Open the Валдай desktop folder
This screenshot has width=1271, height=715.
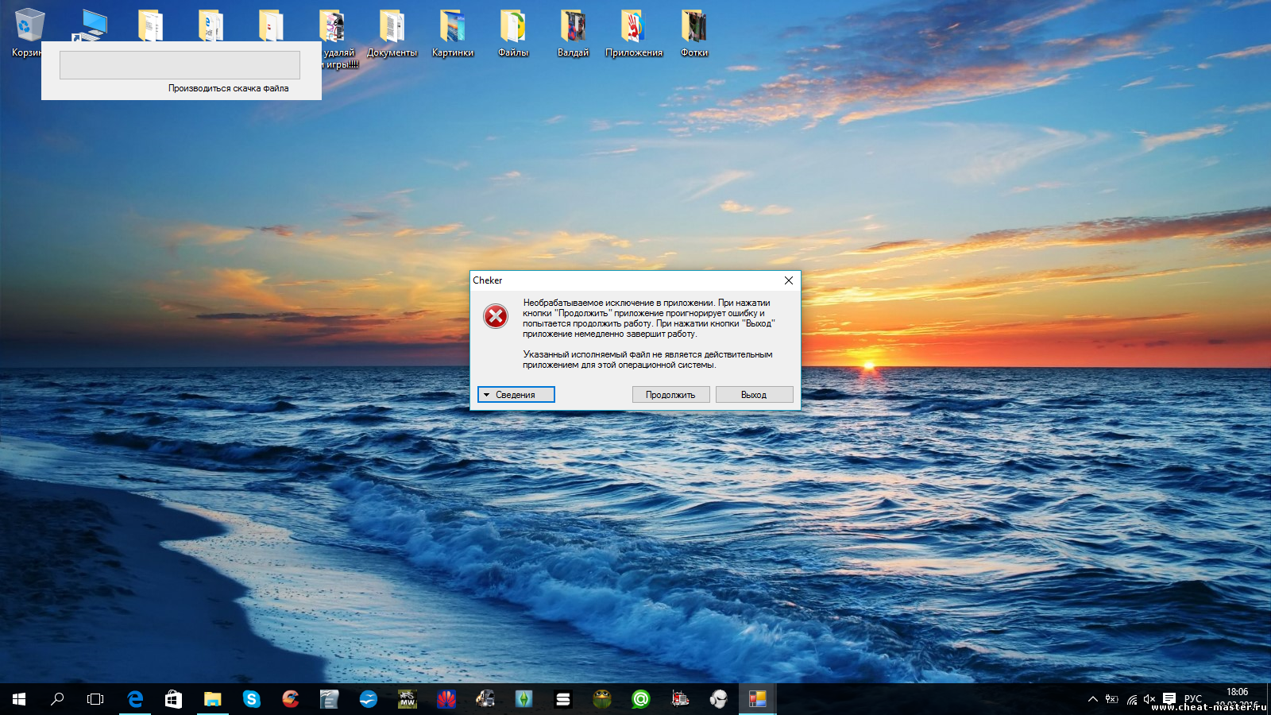(573, 33)
